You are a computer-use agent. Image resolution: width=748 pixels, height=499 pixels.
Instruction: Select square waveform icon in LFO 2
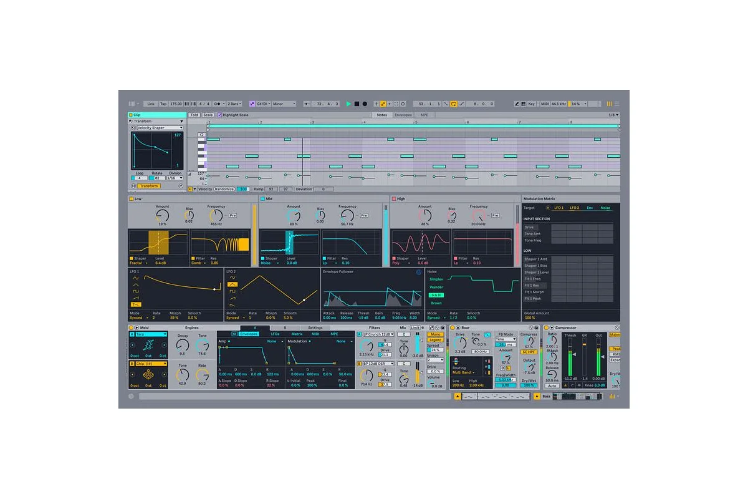(x=232, y=291)
